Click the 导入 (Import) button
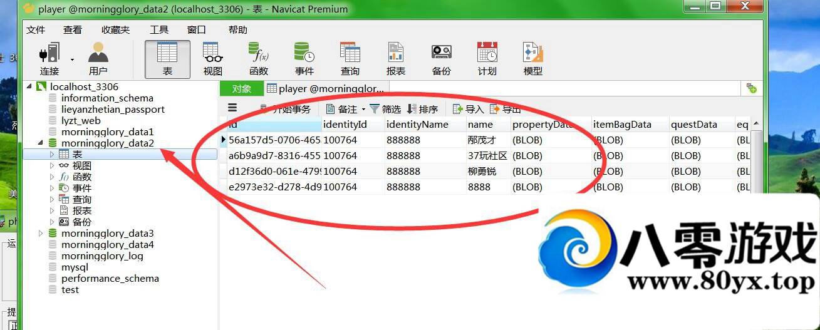This screenshot has height=330, width=820. (x=468, y=109)
